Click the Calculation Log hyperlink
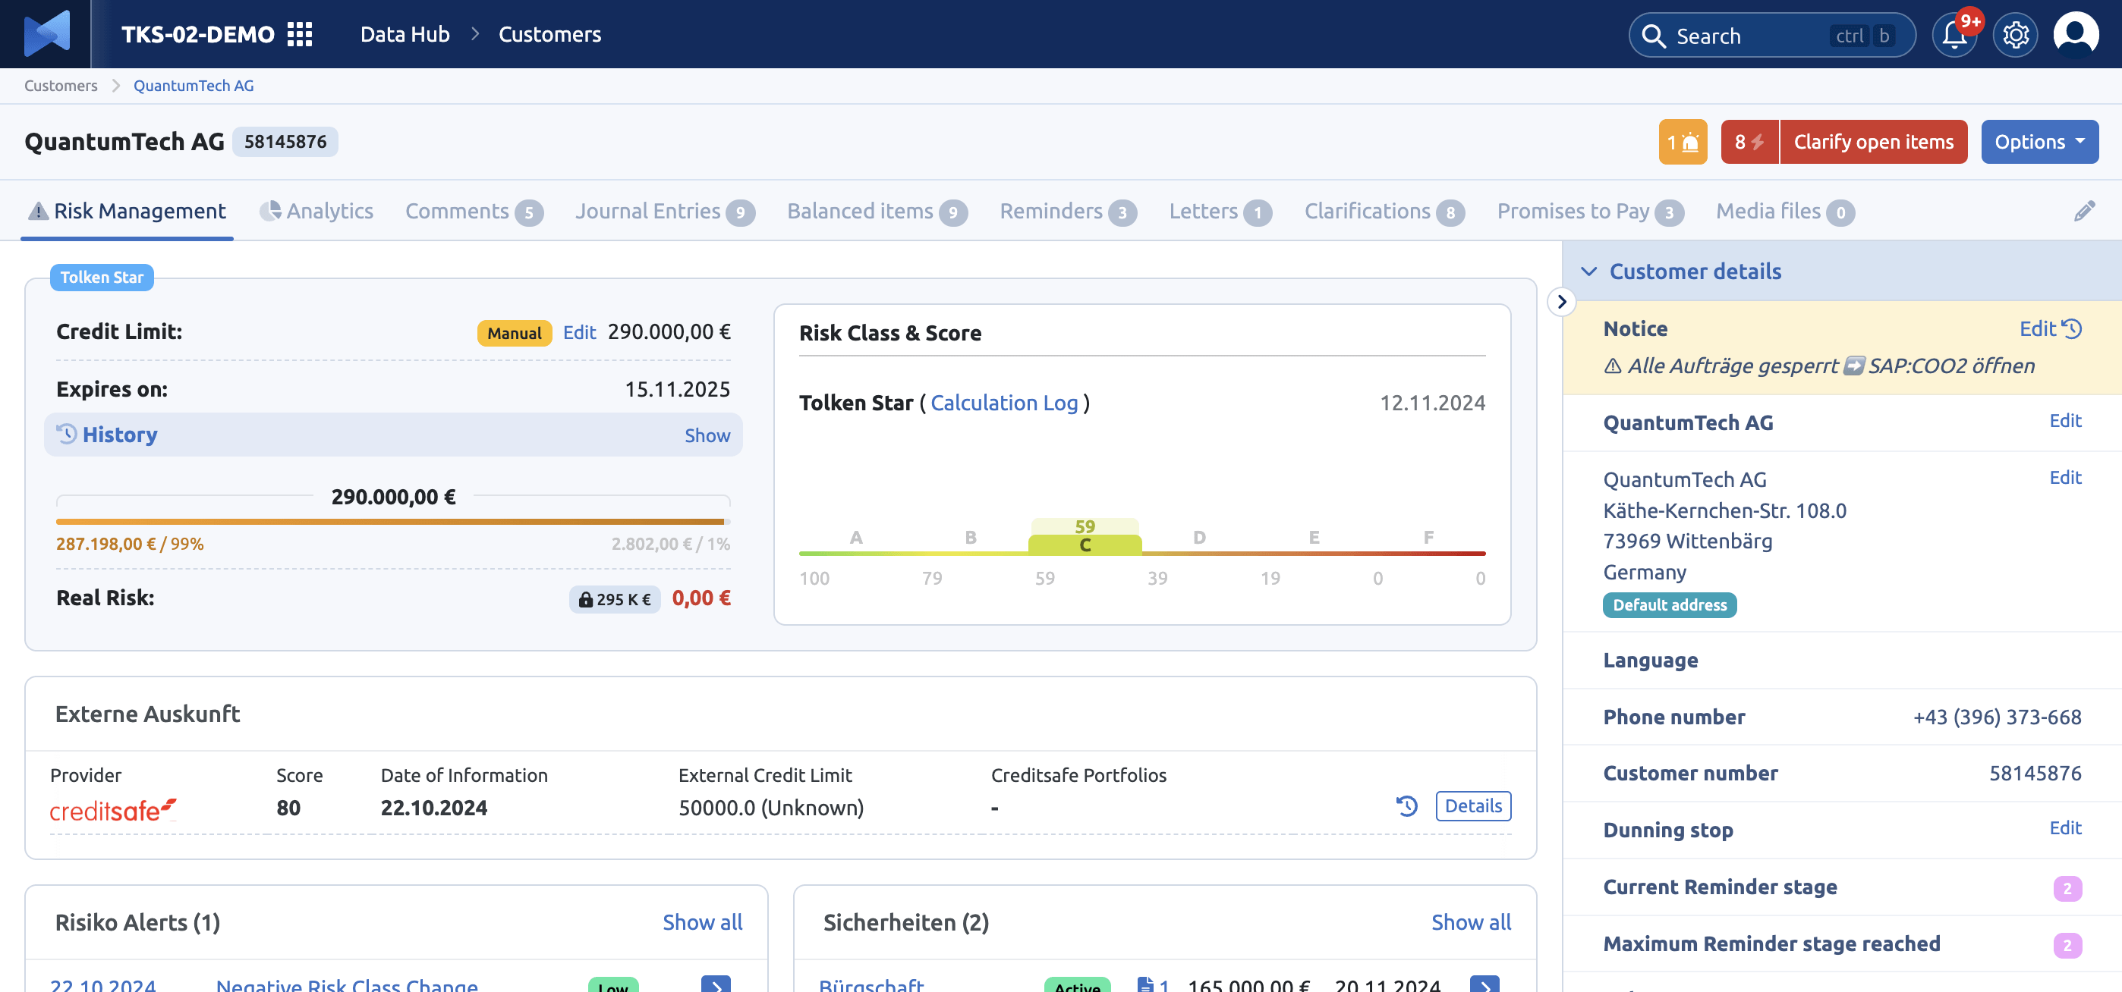Viewport: 2122px width, 992px height. click(x=1006, y=401)
